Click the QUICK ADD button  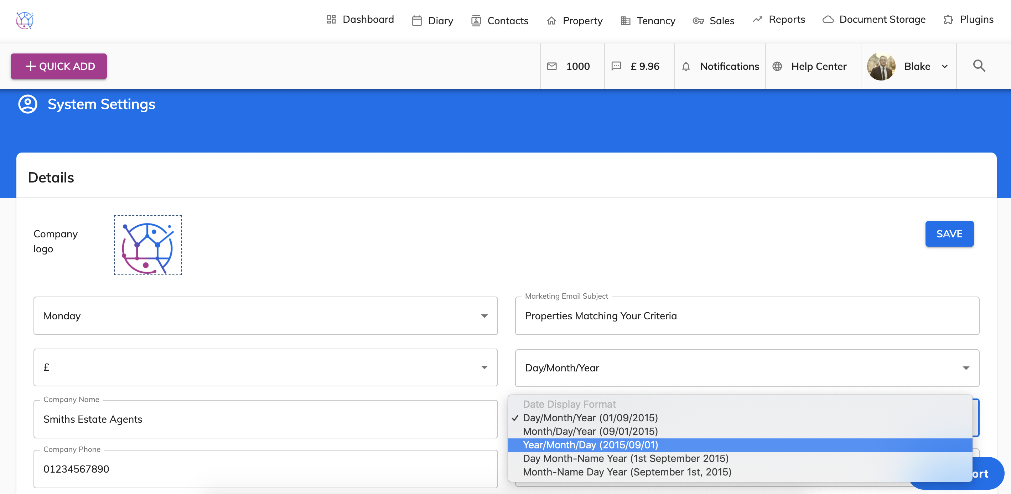(x=59, y=66)
